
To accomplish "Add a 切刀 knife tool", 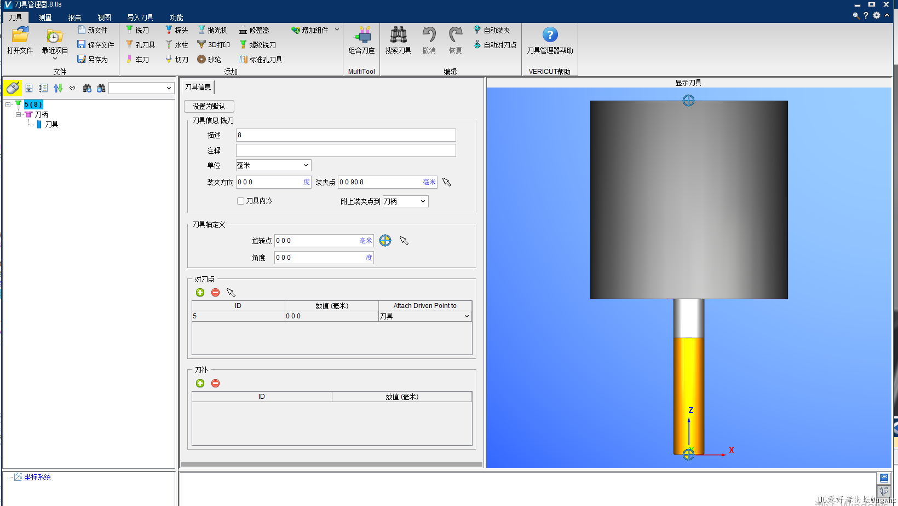I will click(x=177, y=60).
